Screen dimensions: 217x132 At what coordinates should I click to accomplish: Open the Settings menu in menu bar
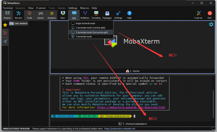point(73,8)
